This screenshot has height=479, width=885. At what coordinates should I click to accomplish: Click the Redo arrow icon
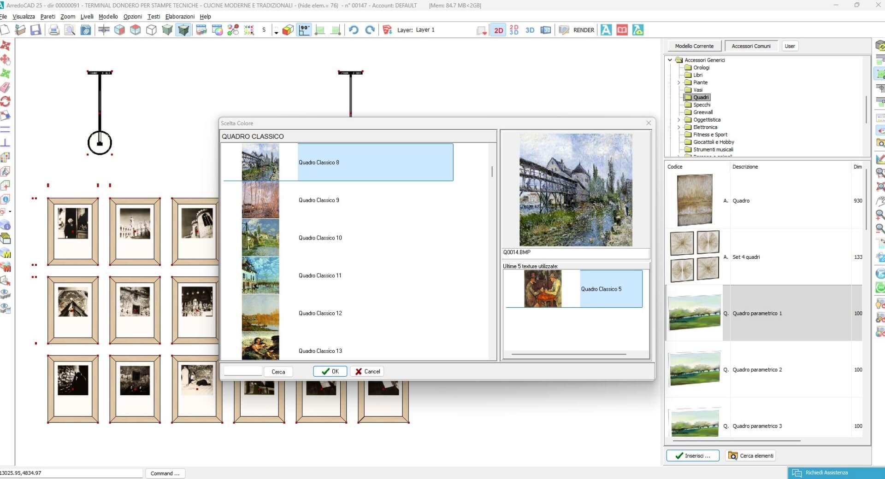(370, 30)
